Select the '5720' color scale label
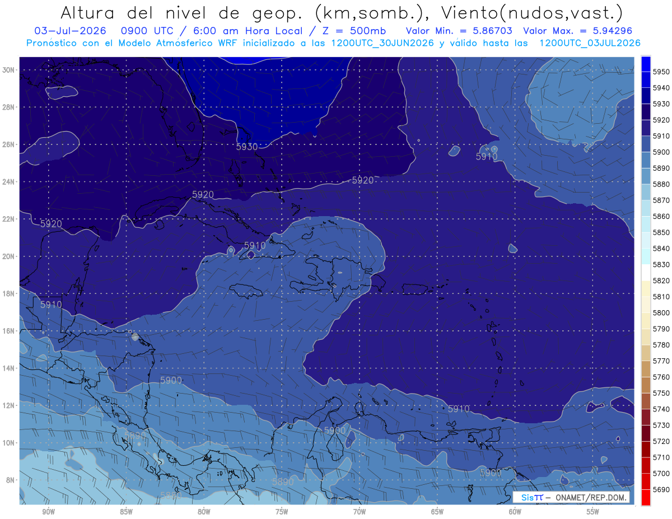672x519 pixels. click(x=661, y=441)
